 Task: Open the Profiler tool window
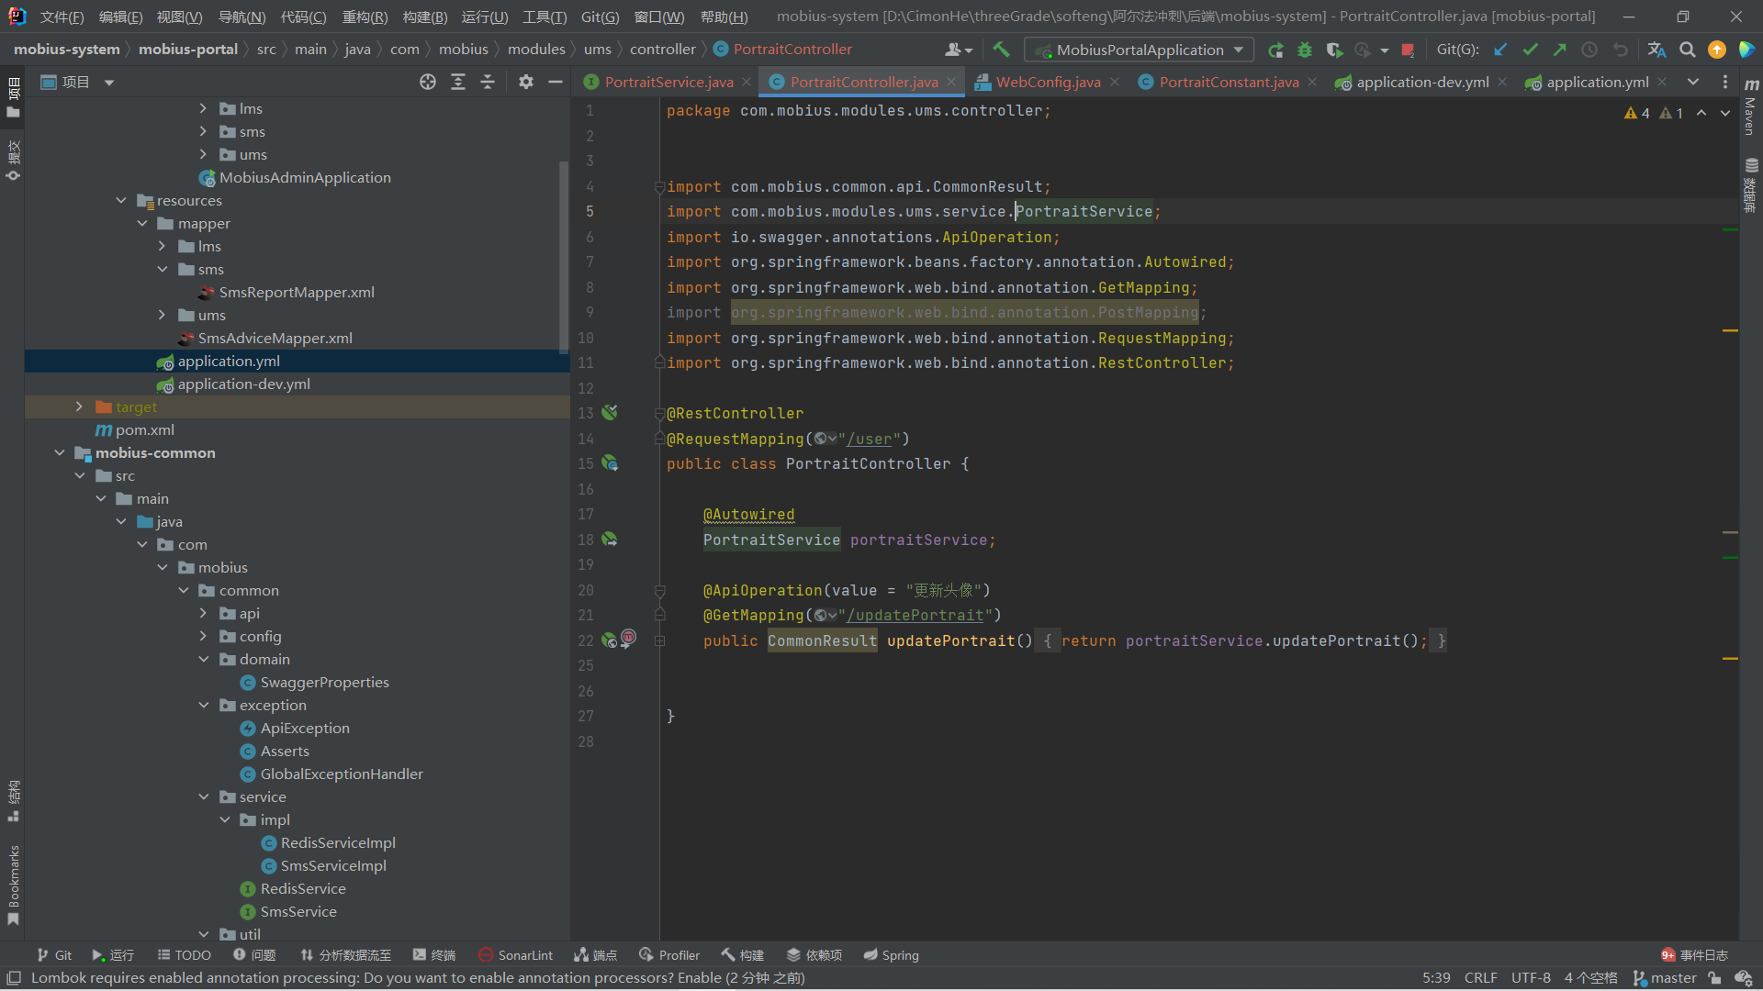669,955
